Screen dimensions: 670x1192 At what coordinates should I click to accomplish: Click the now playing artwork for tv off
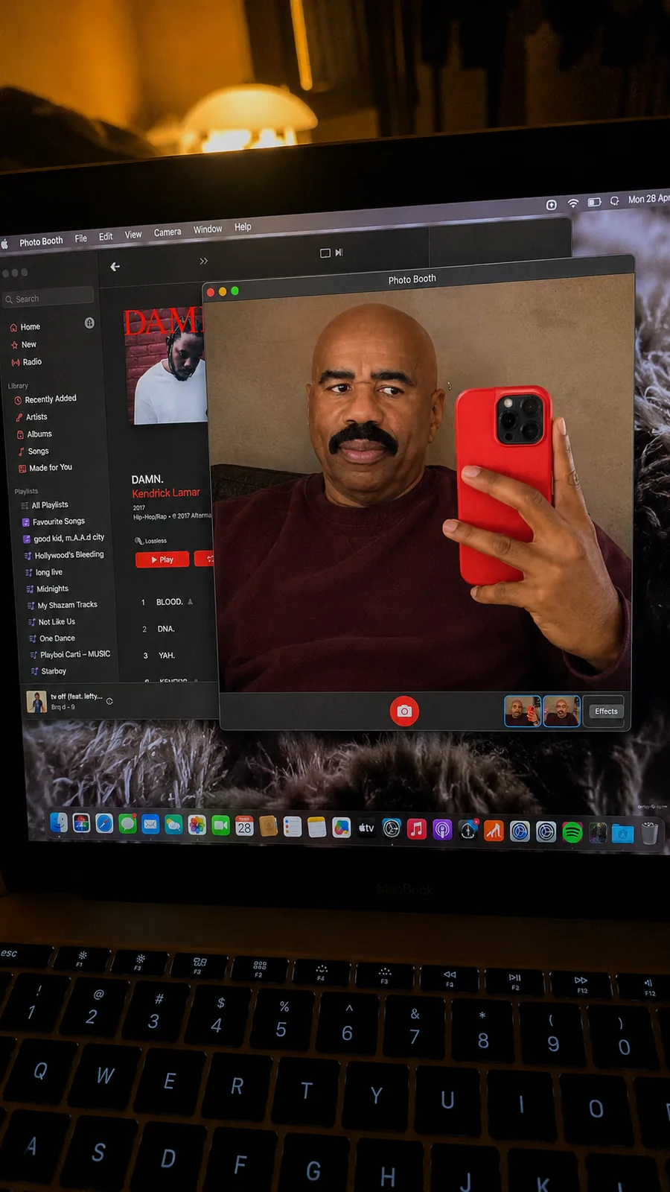(x=36, y=702)
